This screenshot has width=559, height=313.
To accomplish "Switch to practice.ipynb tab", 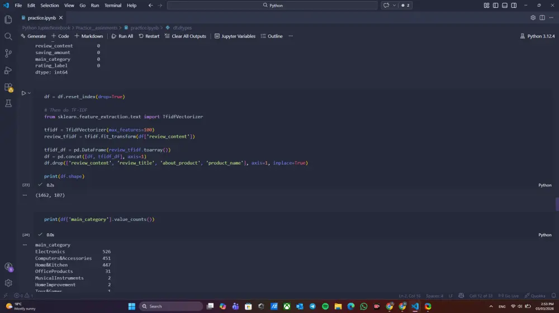I will 42,18.
